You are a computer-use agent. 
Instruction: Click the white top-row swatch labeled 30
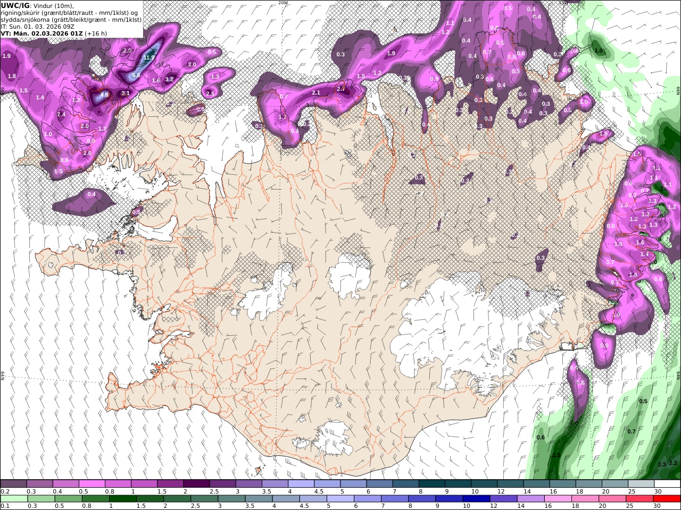[x=667, y=484]
